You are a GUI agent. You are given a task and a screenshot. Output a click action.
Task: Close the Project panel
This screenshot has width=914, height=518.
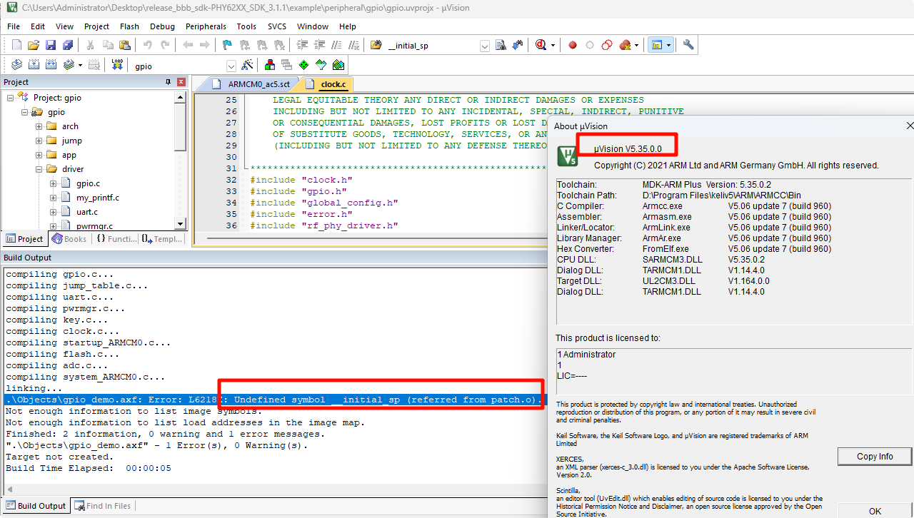[181, 82]
